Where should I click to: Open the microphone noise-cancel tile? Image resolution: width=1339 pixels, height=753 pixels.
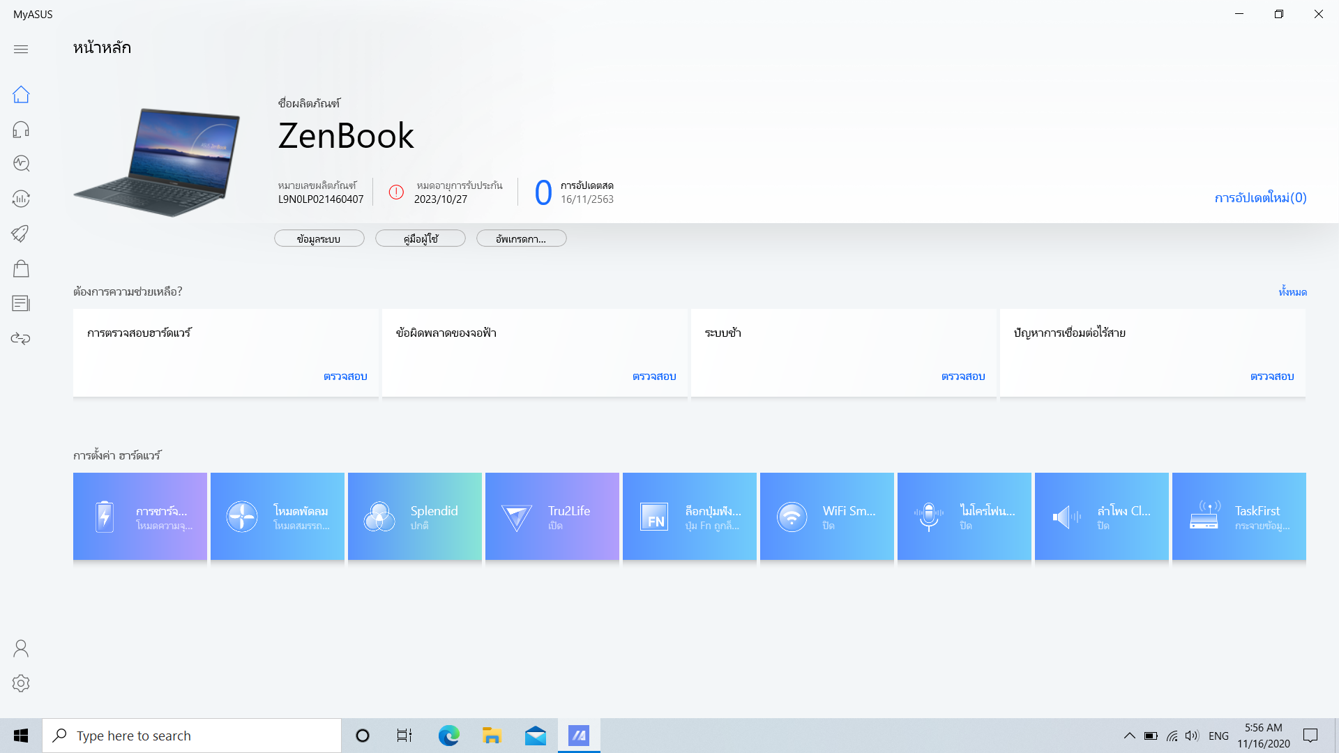(964, 517)
